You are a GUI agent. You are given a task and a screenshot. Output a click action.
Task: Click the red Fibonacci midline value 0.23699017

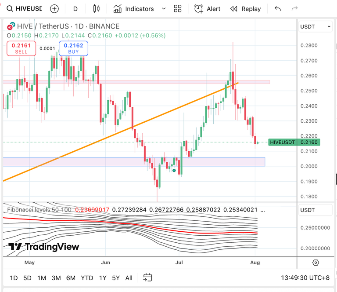click(x=92, y=210)
